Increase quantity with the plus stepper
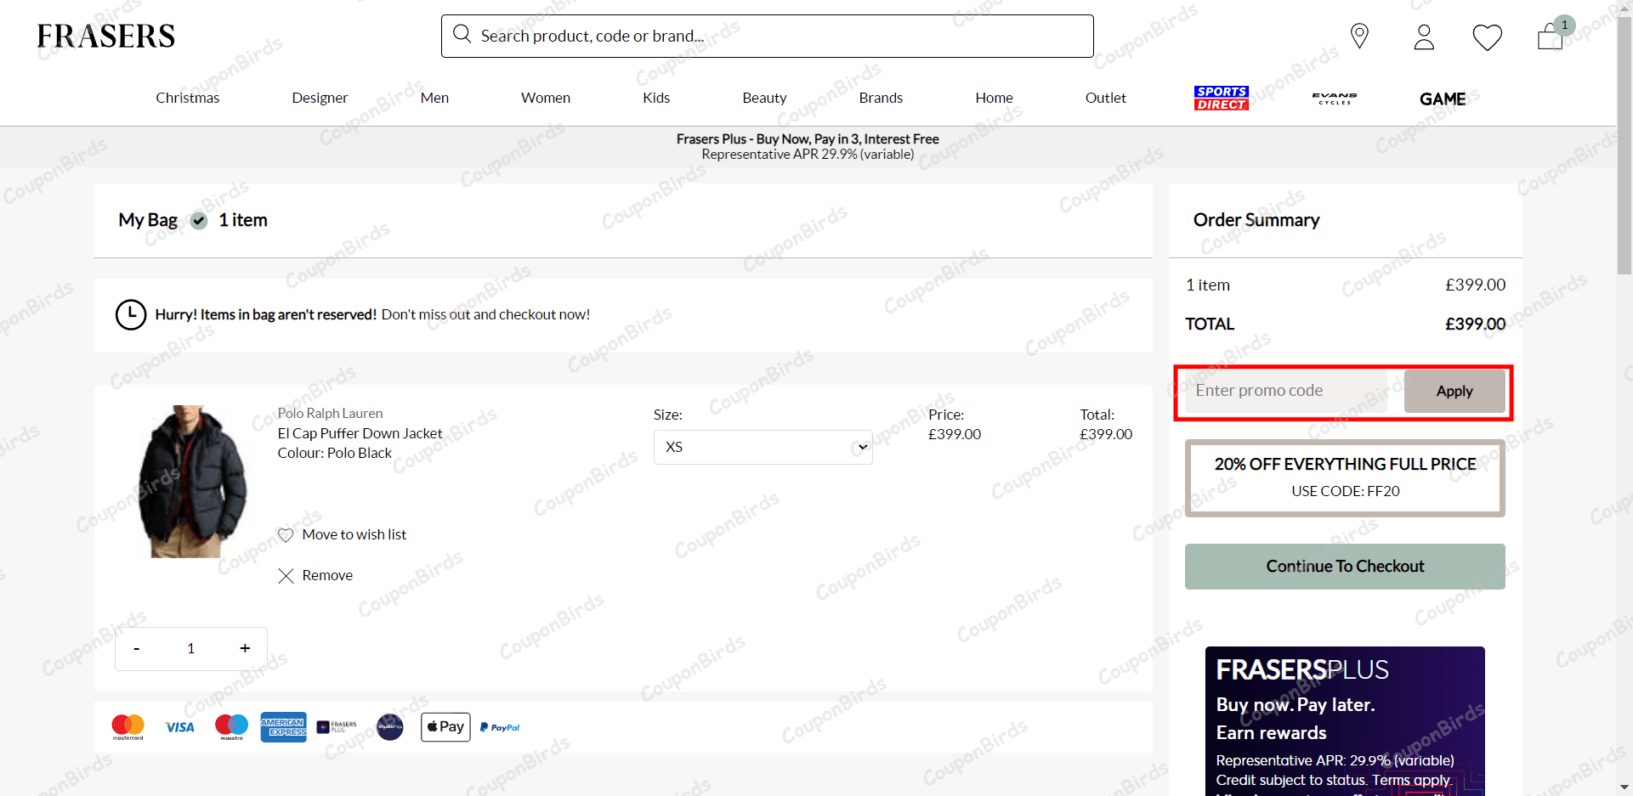This screenshot has width=1633, height=796. tap(245, 647)
